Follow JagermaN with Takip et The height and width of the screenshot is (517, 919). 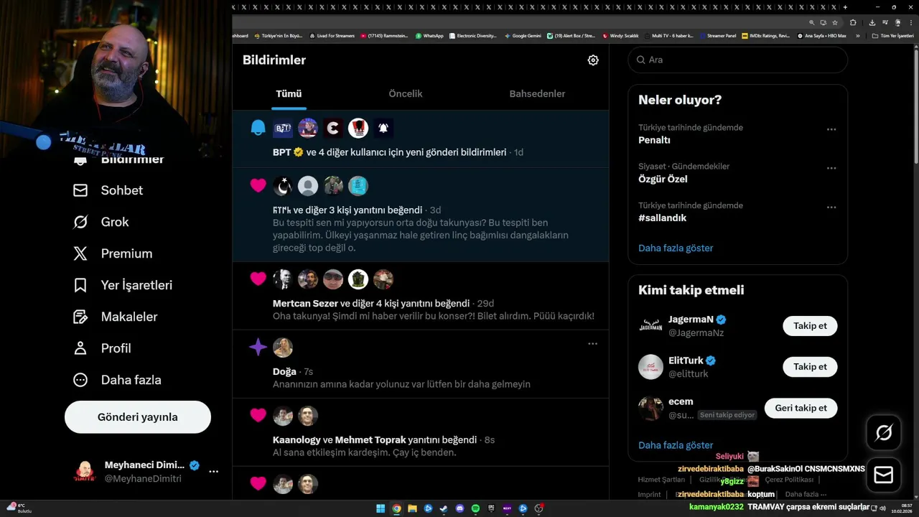(x=810, y=326)
